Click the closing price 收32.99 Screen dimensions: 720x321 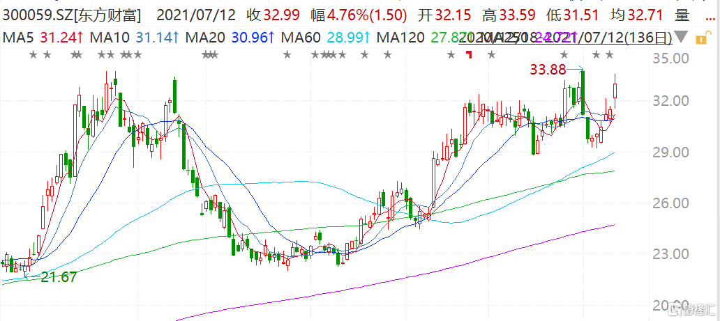point(275,16)
